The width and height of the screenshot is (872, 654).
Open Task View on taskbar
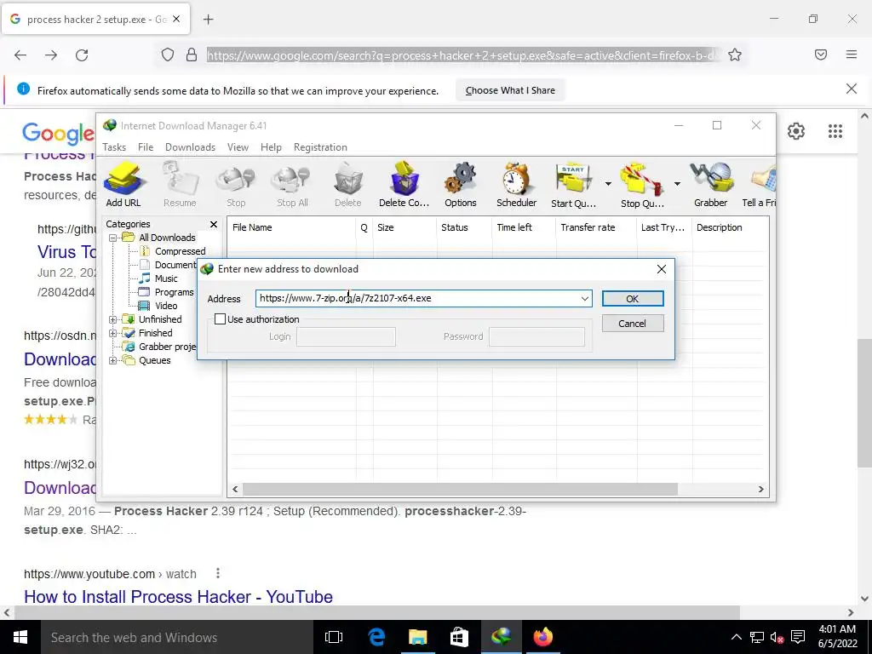tap(334, 637)
